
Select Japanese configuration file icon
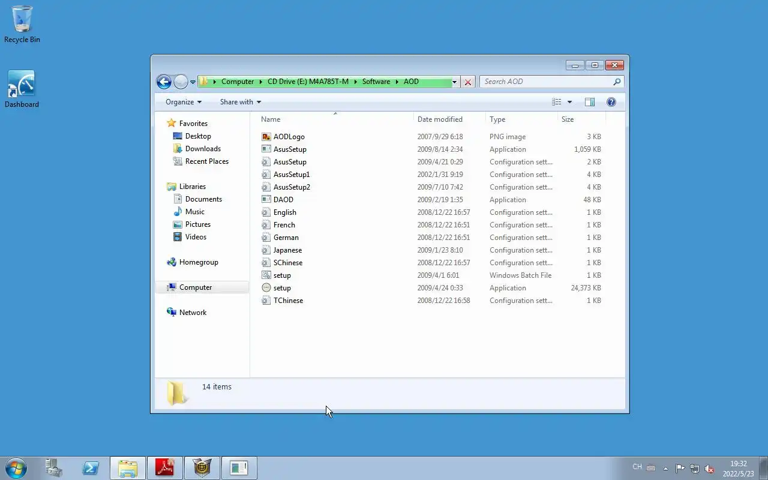pos(266,250)
